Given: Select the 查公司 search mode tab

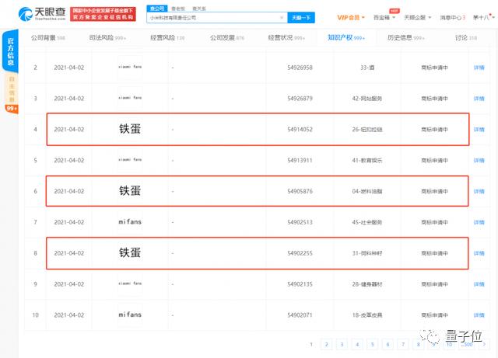Looking at the screenshot, I should (157, 9).
